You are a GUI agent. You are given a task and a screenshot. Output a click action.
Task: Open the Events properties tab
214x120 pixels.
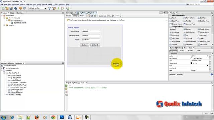coord(190,51)
